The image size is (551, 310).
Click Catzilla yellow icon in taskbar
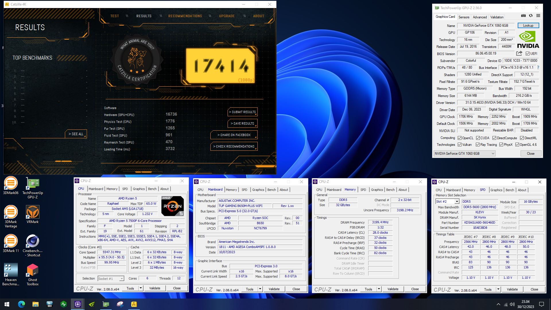pyautogui.click(x=134, y=304)
